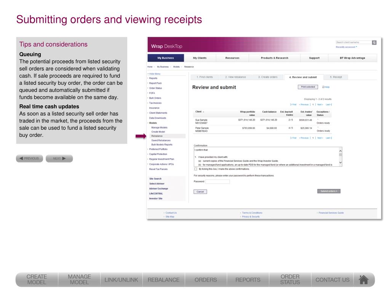This screenshot has height=292, width=390.
Task: Open Manage Models in the sidebar
Action: coord(159,128)
